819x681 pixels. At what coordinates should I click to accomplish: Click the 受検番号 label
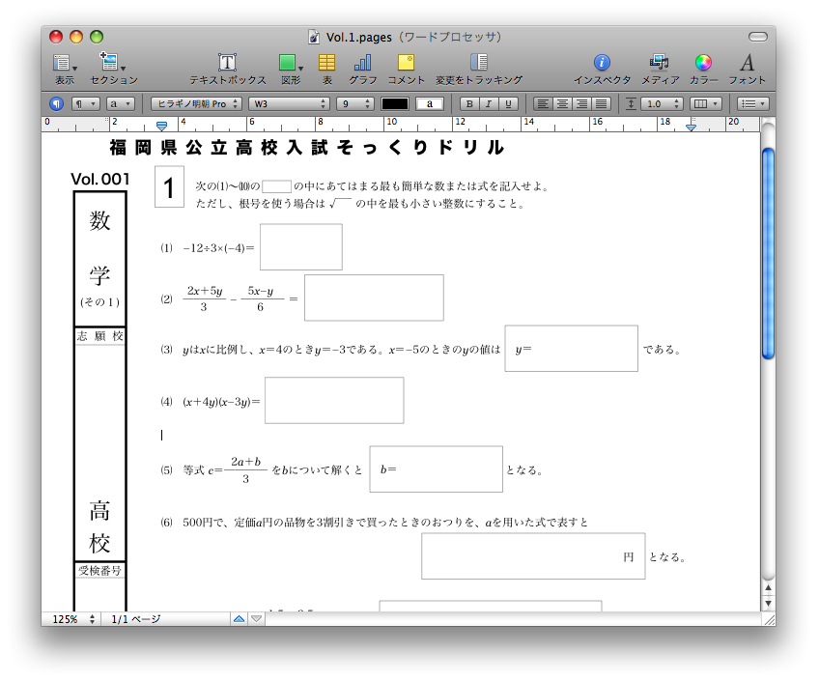pyautogui.click(x=99, y=571)
